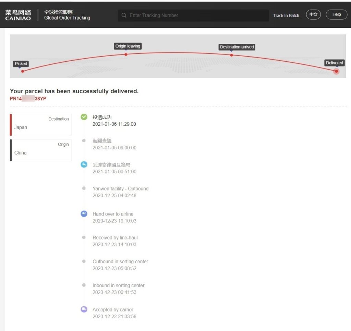Screen dimensions: 351x331
Task: Switch language with the 中文 button
Action: coord(313,15)
